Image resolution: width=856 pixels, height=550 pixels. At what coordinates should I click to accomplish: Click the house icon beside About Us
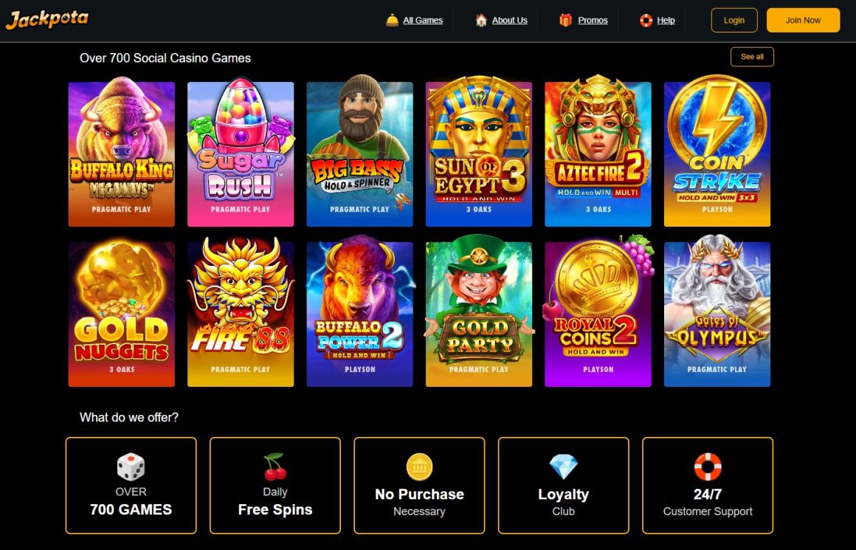coord(481,20)
